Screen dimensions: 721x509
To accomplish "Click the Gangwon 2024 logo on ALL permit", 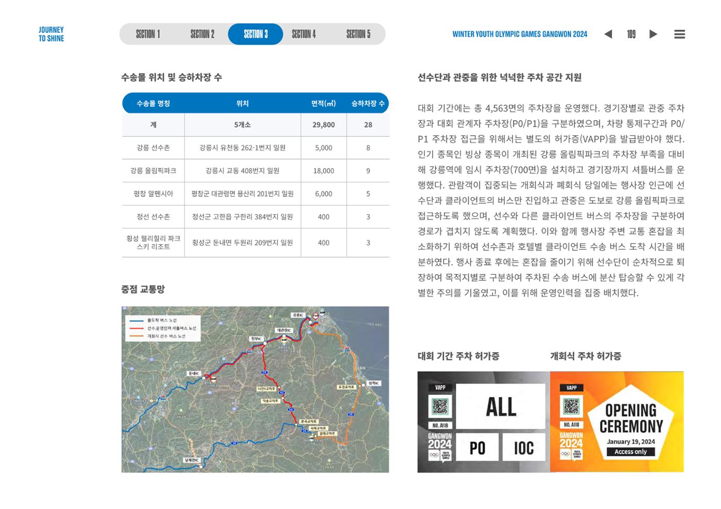I will tap(440, 447).
